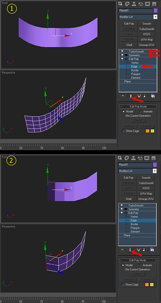Viewport: 161px width, 303px height.
Task: Open the Hierarchy panel tab in lower screenshot
Action: (133, 158)
